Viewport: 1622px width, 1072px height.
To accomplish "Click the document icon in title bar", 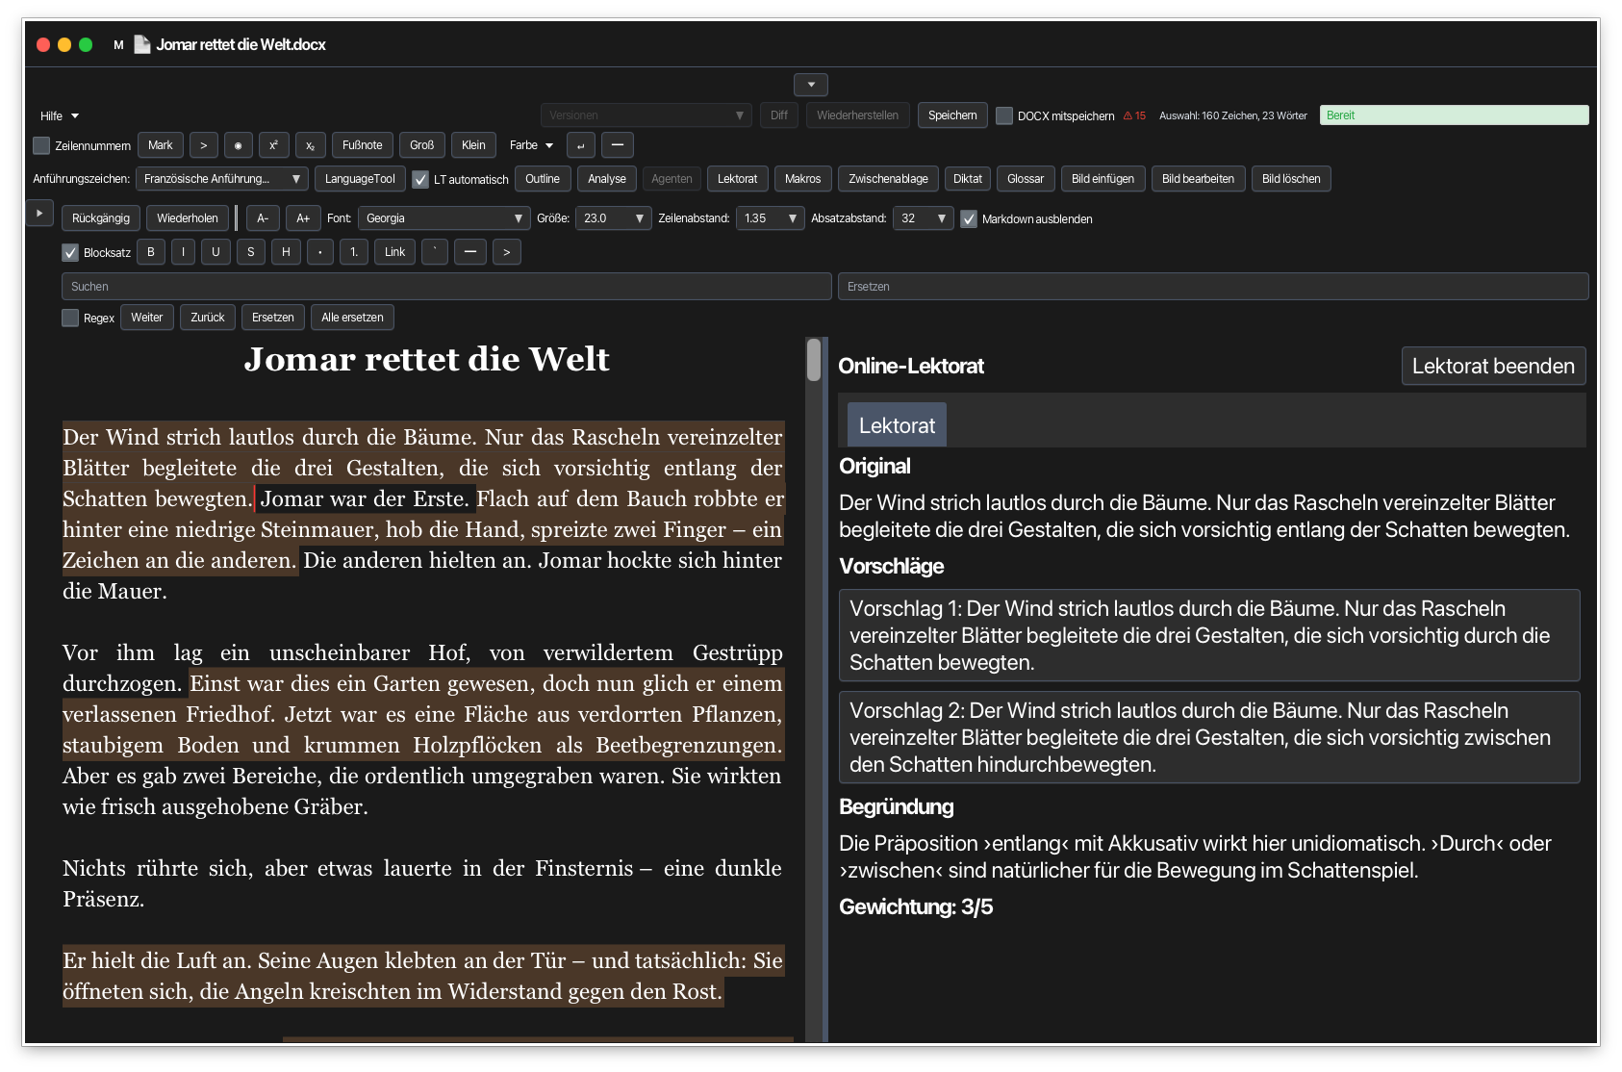I will [142, 44].
